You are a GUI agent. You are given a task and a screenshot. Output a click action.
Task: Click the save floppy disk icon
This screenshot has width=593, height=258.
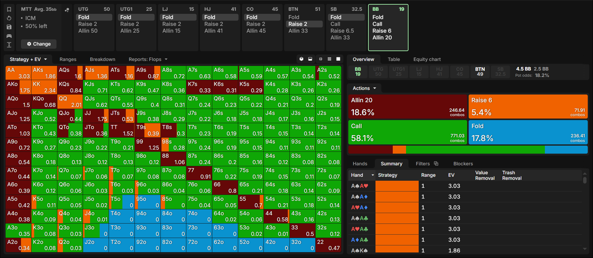click(x=9, y=27)
